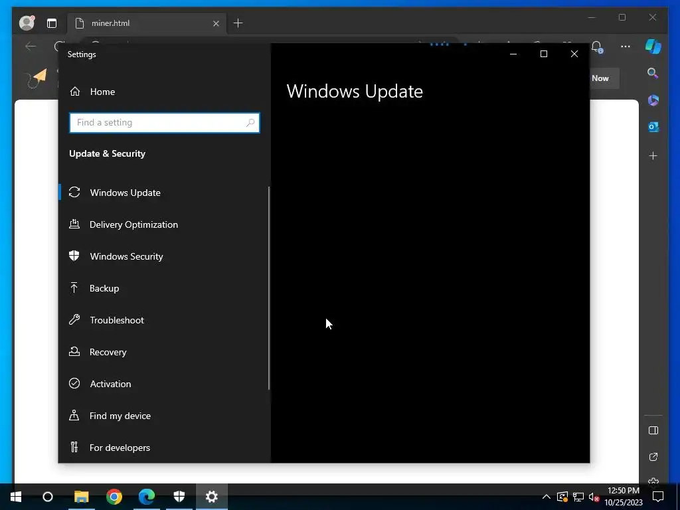The image size is (680, 510).
Task: Open a new tab in Edge
Action: tap(238, 23)
